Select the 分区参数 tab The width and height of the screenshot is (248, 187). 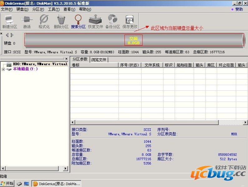[80, 59]
